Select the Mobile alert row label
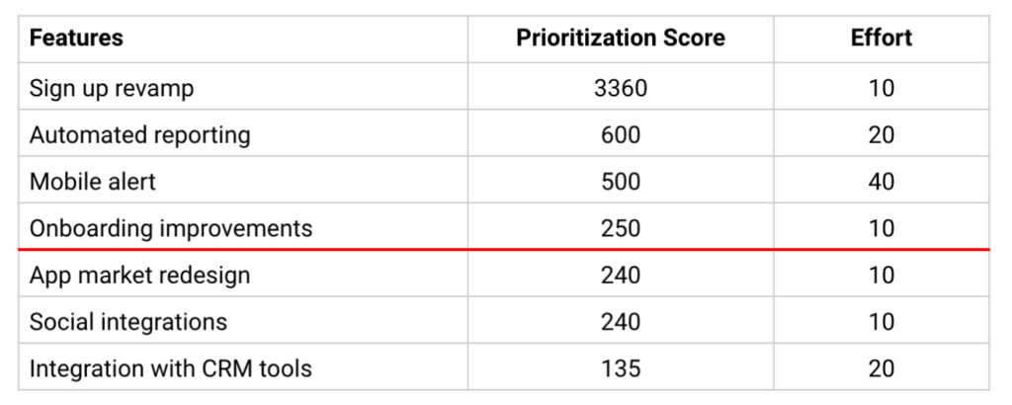 [x=243, y=181]
